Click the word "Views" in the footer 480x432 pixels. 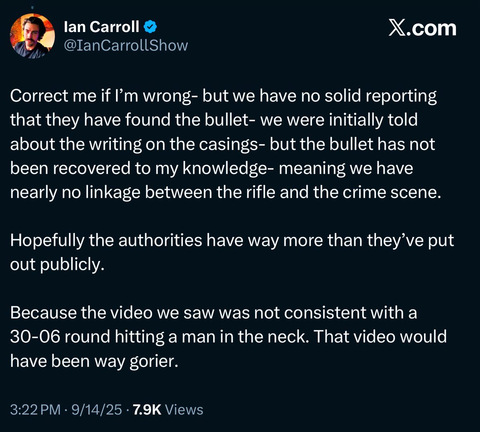coord(184,410)
